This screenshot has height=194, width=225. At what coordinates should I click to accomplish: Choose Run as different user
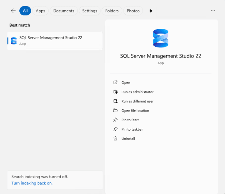click(x=137, y=101)
